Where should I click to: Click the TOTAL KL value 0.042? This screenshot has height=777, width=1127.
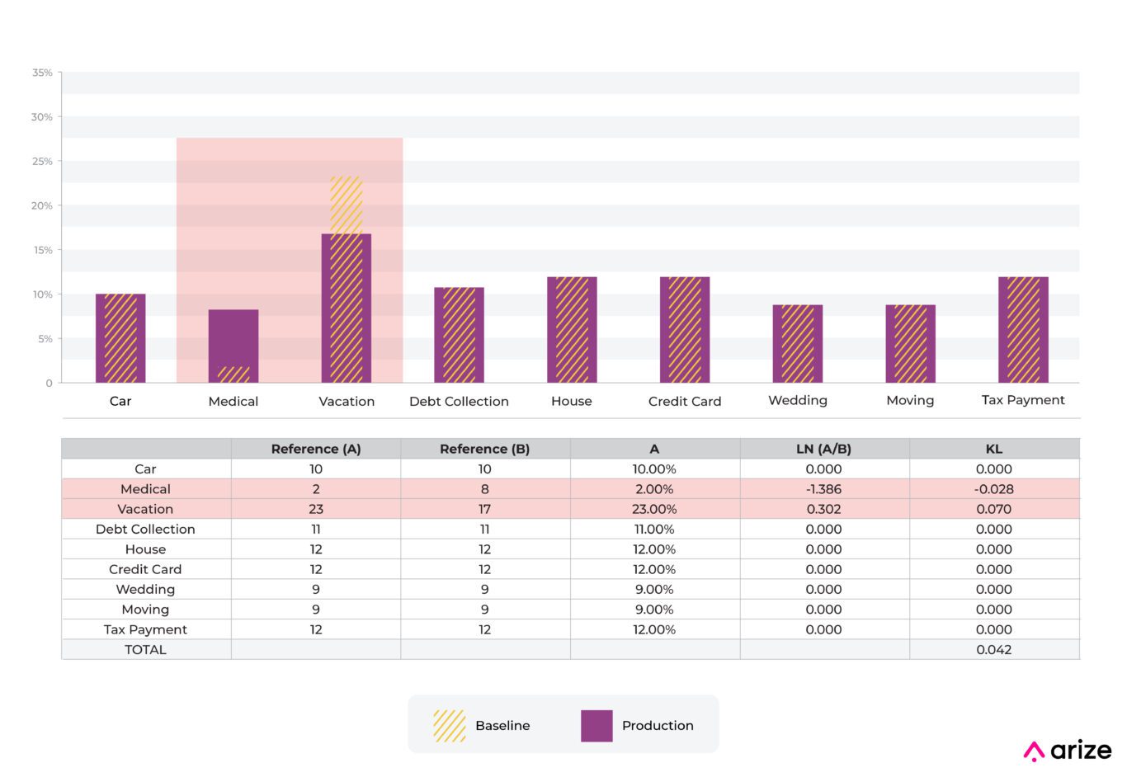994,650
